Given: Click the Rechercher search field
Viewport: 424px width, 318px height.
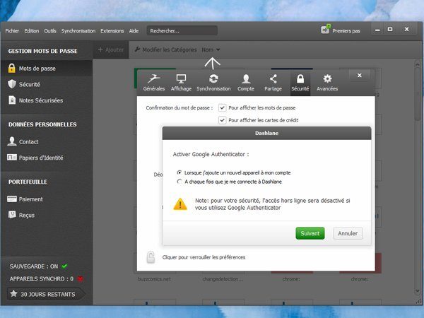Looking at the screenshot, I should click(x=182, y=30).
